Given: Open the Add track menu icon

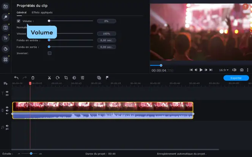Looking at the screenshot, I should 5,84.
